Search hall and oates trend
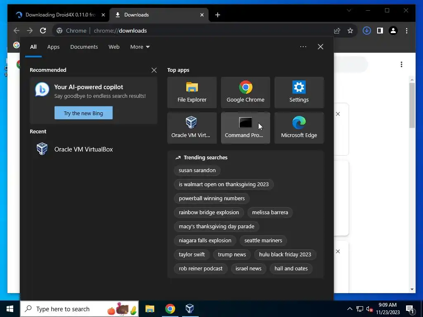This screenshot has height=317, width=423. [291, 268]
